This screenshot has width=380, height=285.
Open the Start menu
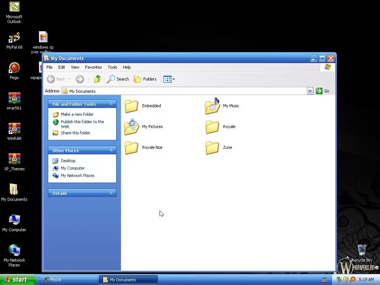click(x=18, y=280)
